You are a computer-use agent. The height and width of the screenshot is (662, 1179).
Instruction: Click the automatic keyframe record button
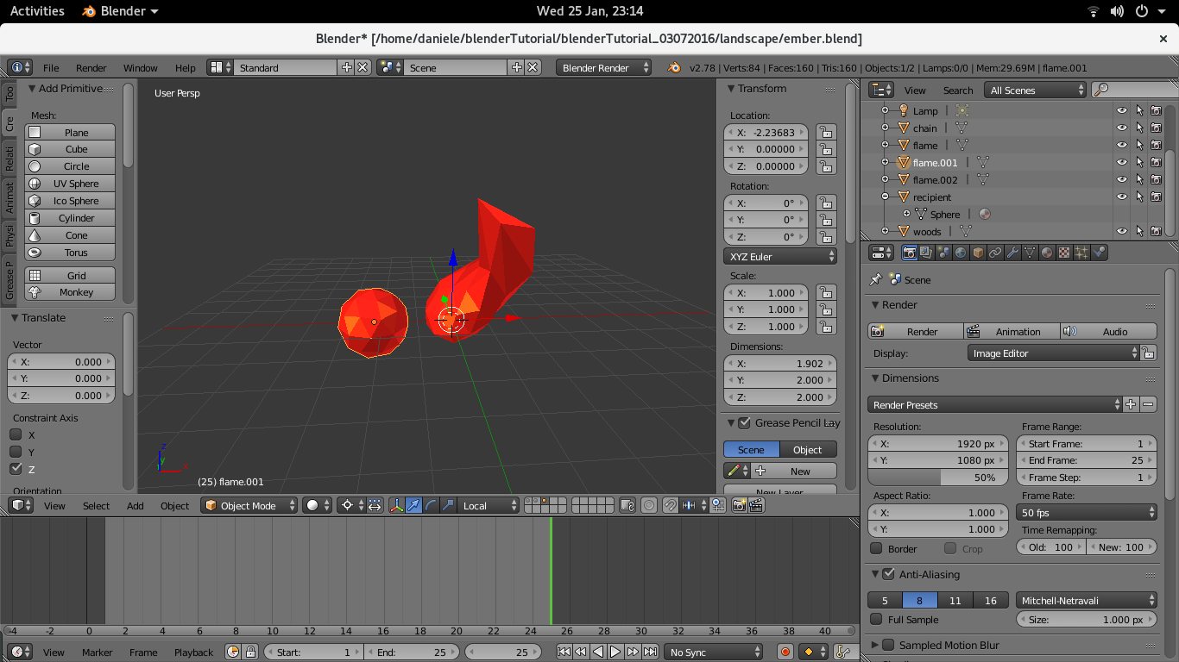pos(785,653)
